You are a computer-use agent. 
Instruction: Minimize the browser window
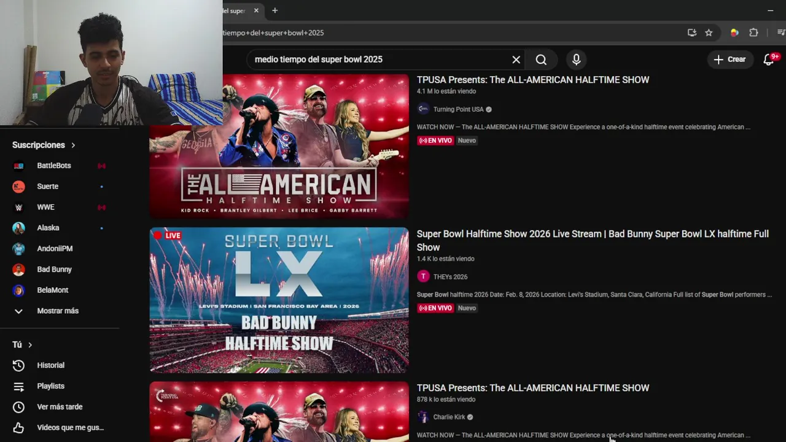[x=770, y=10]
